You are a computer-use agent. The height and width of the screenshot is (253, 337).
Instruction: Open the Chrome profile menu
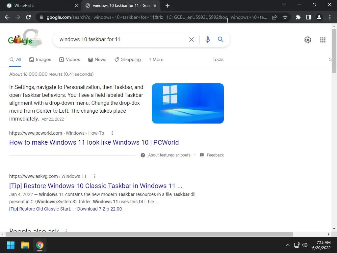tap(319, 17)
